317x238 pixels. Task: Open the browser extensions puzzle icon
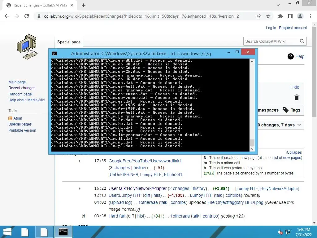280,16
